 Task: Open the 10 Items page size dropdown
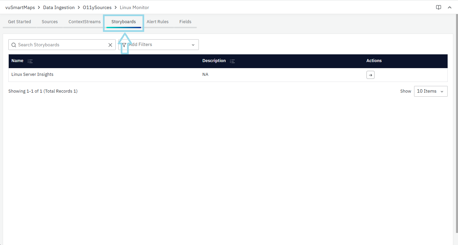click(x=431, y=91)
